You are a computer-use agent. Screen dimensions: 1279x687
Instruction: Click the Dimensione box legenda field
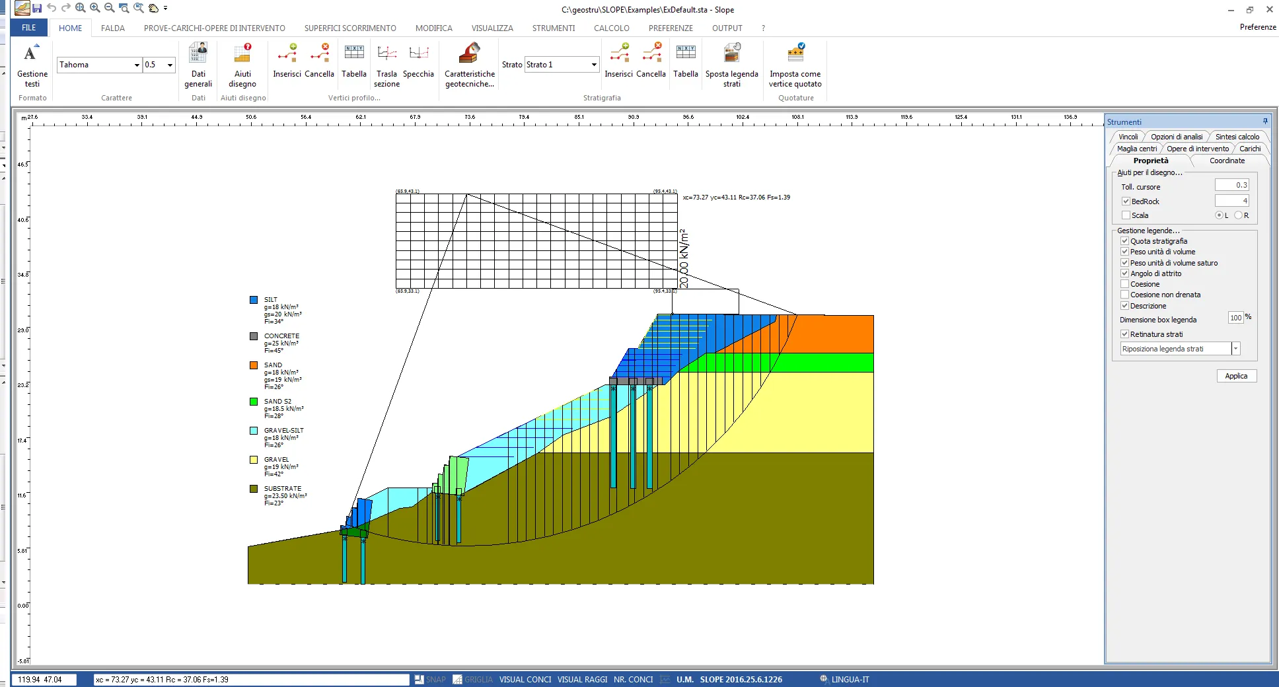pos(1235,318)
